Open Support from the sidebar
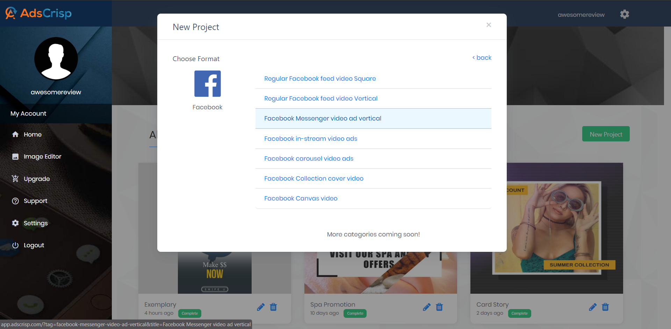Image resolution: width=671 pixels, height=329 pixels. point(35,201)
